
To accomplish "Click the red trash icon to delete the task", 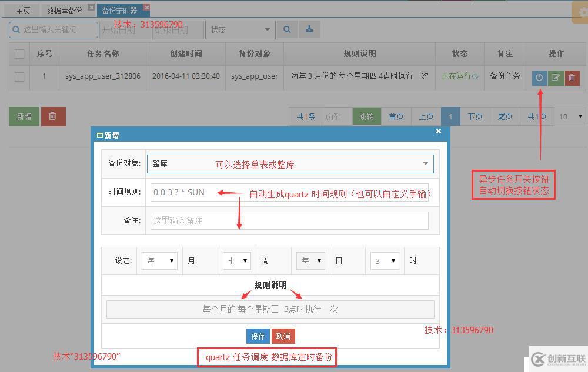I will 573,77.
